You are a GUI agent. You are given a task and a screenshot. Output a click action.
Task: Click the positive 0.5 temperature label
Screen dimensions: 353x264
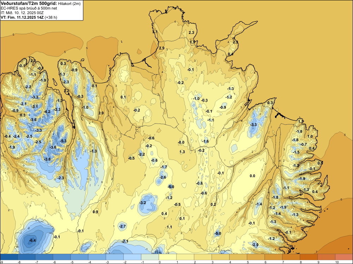320,163
